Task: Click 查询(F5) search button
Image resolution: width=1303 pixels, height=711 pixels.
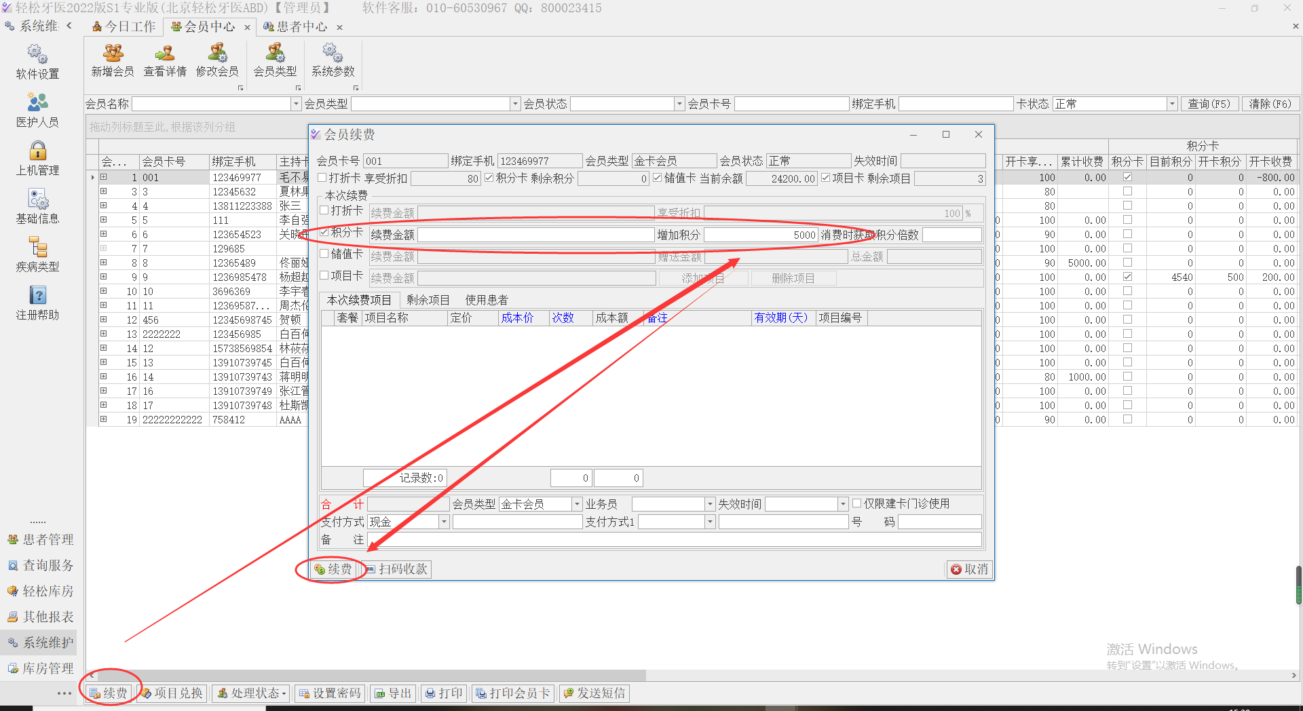Action: pos(1209,104)
